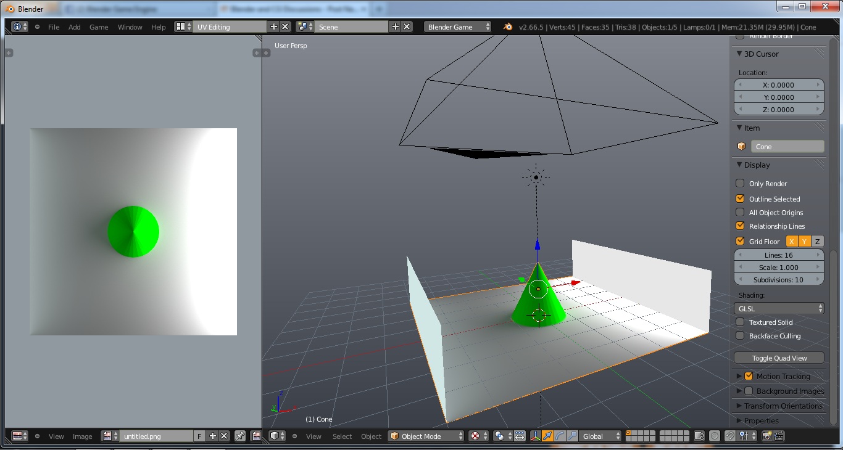Open the Window menu

tap(130, 27)
